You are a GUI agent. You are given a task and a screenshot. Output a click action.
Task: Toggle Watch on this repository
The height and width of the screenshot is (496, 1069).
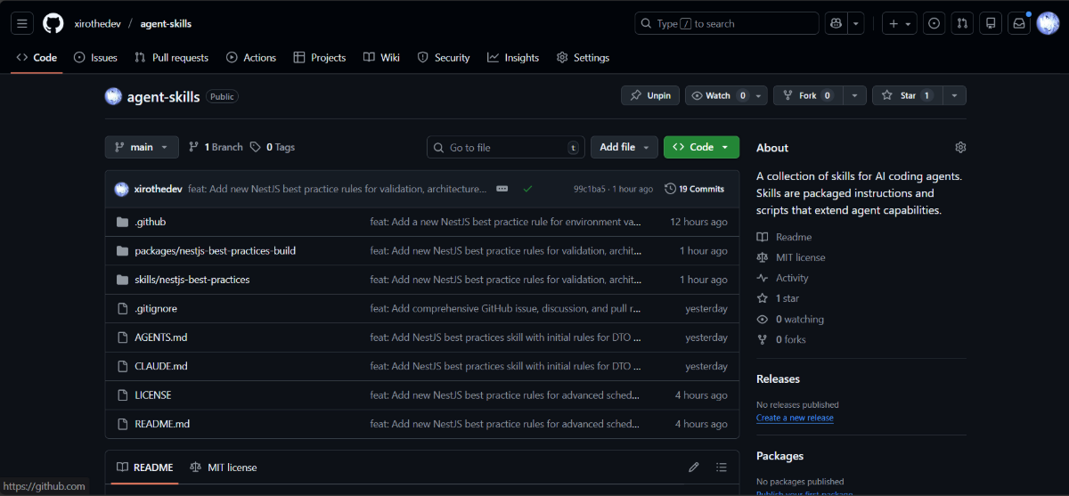717,95
